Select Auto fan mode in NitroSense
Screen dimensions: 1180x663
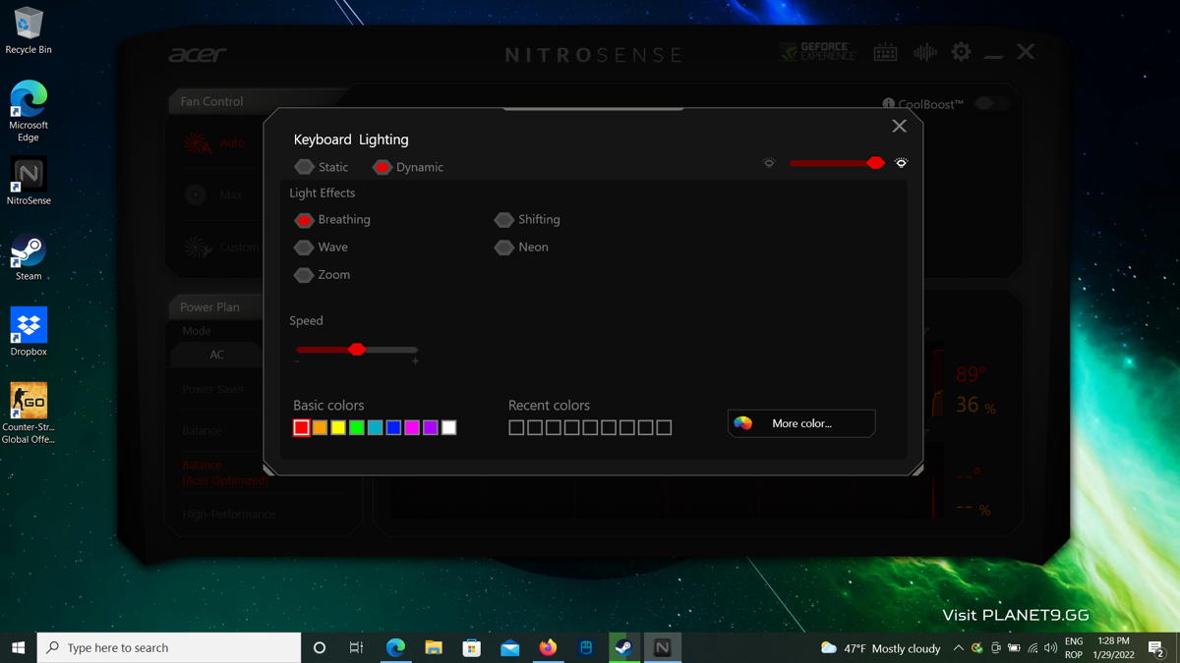(x=214, y=143)
